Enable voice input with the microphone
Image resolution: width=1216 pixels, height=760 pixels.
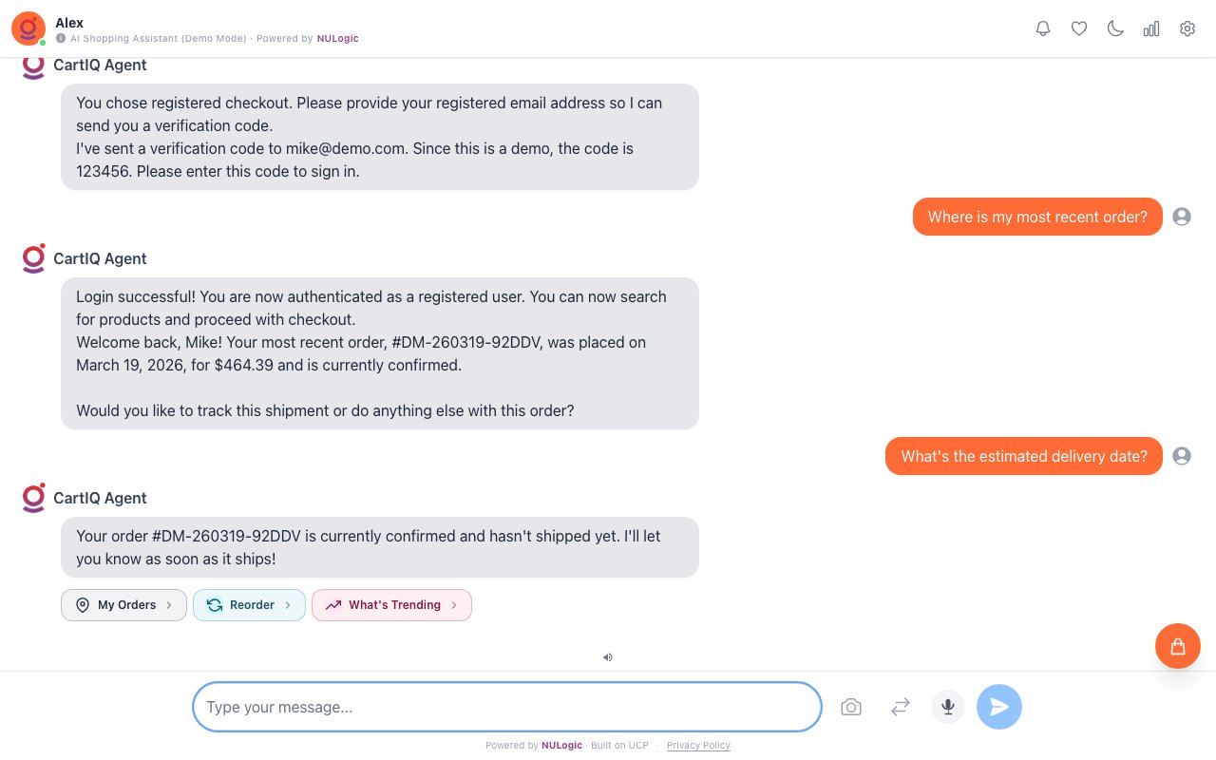(948, 707)
